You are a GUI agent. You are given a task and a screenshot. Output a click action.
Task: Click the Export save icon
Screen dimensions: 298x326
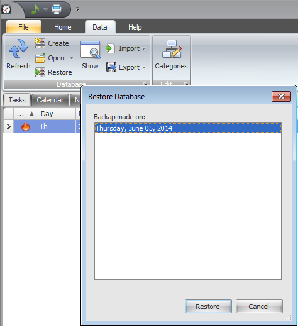(x=111, y=67)
